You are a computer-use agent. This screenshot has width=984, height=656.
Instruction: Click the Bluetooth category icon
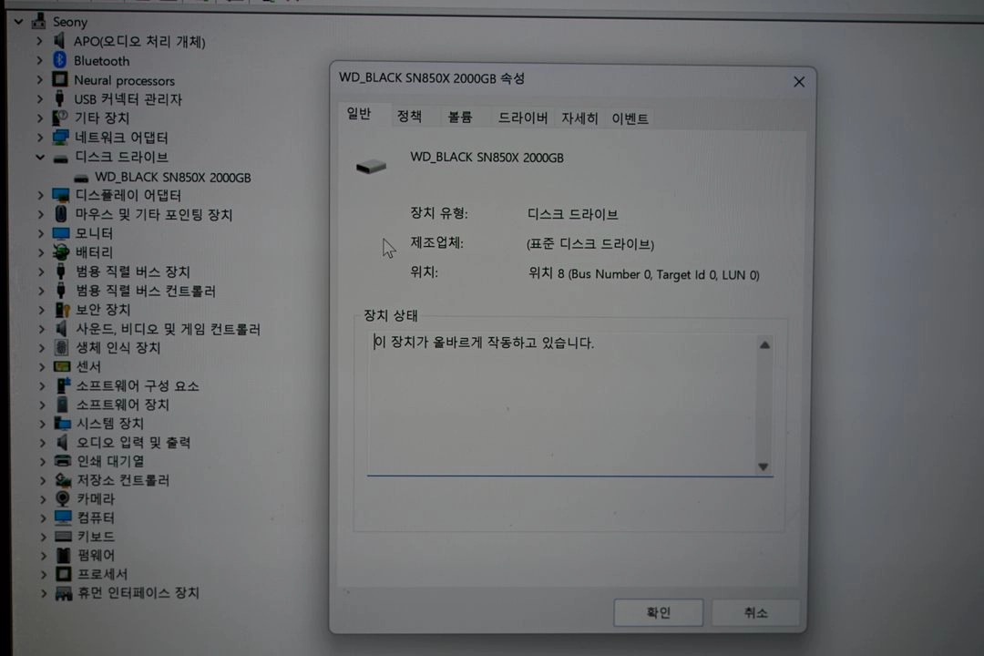(59, 60)
